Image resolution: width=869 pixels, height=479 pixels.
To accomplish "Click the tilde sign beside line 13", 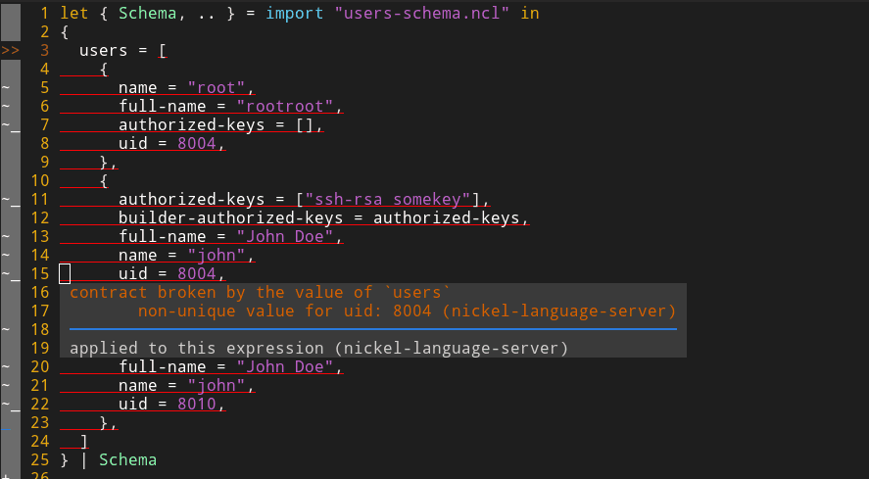I will [6, 236].
